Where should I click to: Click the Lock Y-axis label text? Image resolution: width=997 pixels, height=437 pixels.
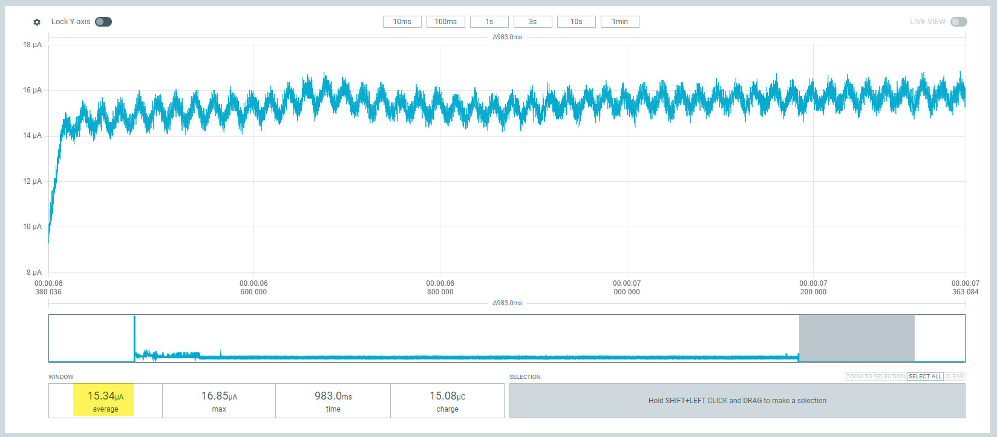coord(71,22)
